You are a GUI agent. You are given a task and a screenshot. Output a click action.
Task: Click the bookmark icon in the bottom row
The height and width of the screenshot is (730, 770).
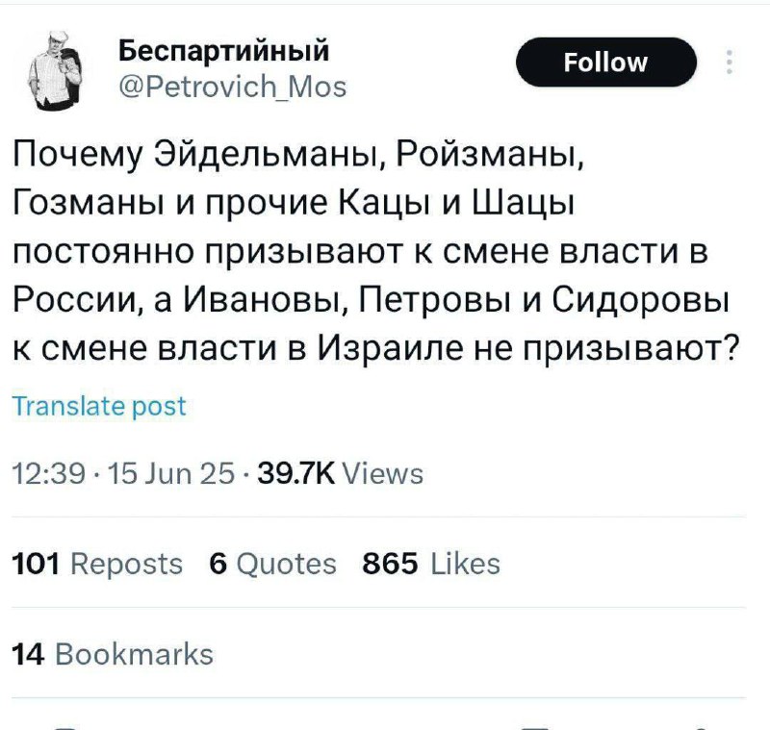(534, 723)
